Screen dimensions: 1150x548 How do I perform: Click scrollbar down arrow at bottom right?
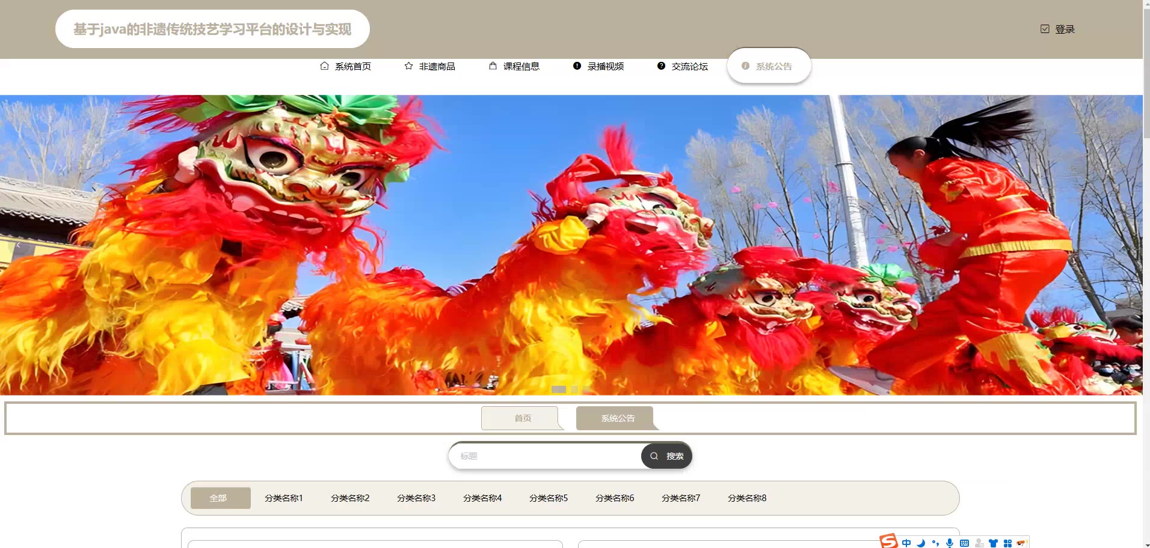coord(1146,544)
